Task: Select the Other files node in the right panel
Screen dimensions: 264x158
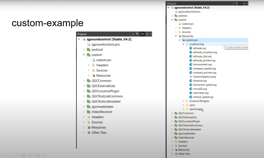Action: [184, 154]
